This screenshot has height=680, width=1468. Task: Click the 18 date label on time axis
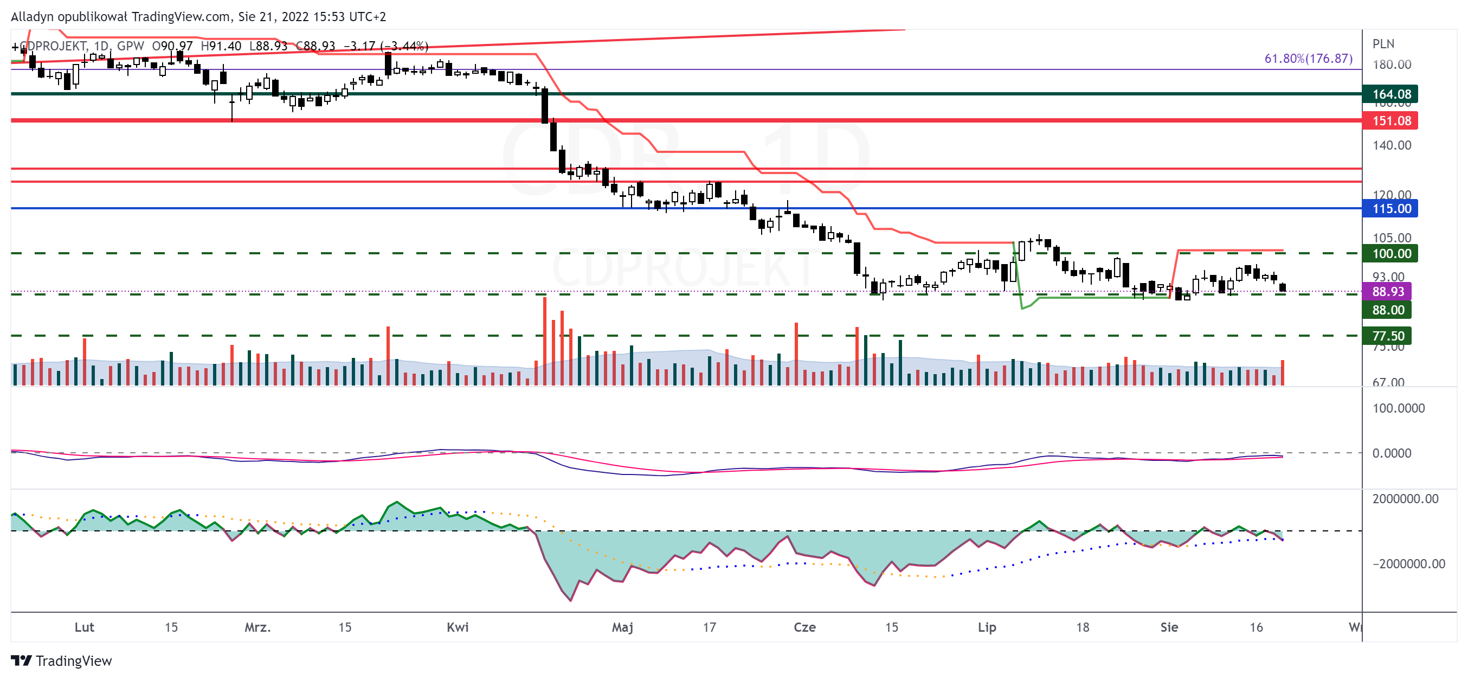pyautogui.click(x=1083, y=627)
